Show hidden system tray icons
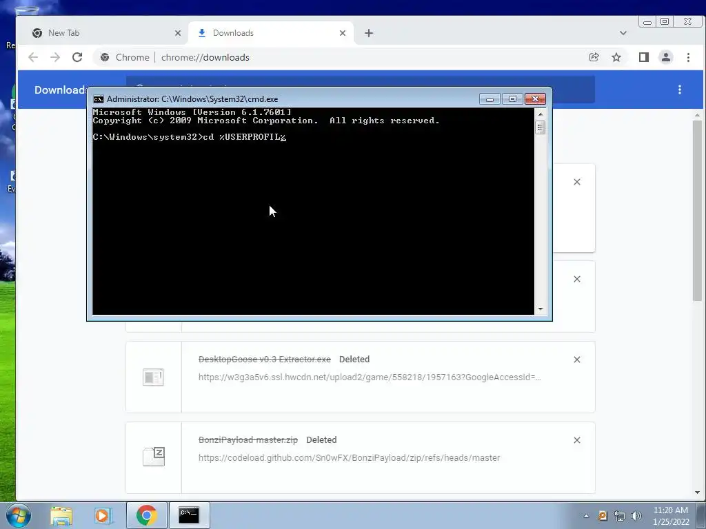This screenshot has height=529, width=706. 586,516
